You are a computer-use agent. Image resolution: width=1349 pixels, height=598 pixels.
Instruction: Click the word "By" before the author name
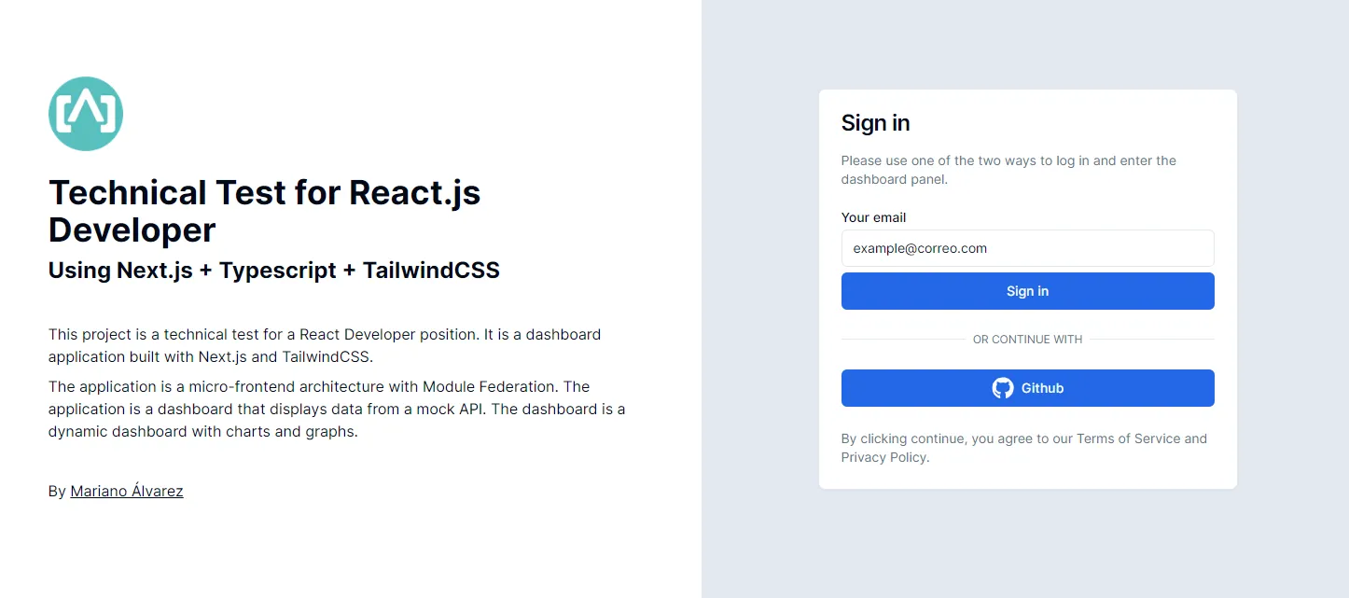click(x=57, y=491)
